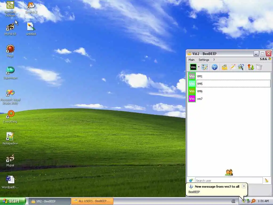Open Microsoft Visual Studio 2008 shortcut
The height and width of the screenshot is (205, 273).
pyautogui.click(x=10, y=97)
